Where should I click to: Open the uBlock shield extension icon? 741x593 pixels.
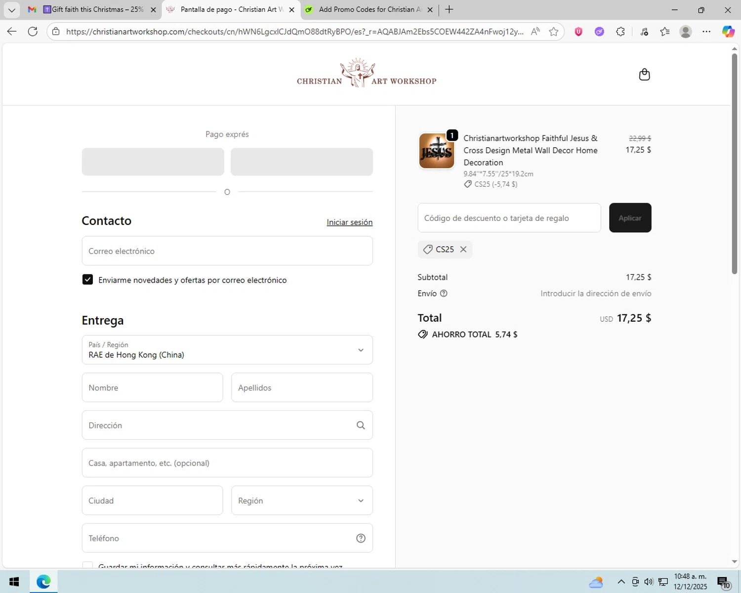(x=578, y=32)
